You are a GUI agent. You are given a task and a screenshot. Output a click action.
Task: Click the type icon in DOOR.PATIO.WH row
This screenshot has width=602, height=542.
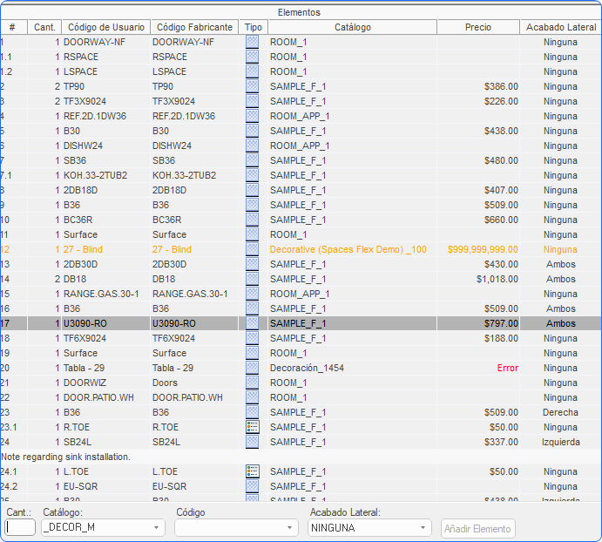(252, 397)
